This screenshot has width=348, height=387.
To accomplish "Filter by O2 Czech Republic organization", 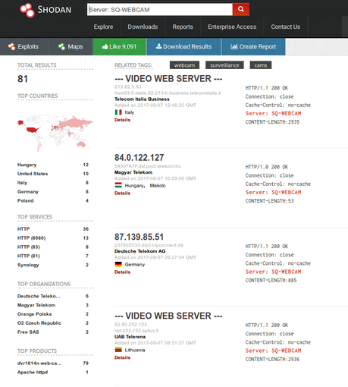I will (x=39, y=323).
